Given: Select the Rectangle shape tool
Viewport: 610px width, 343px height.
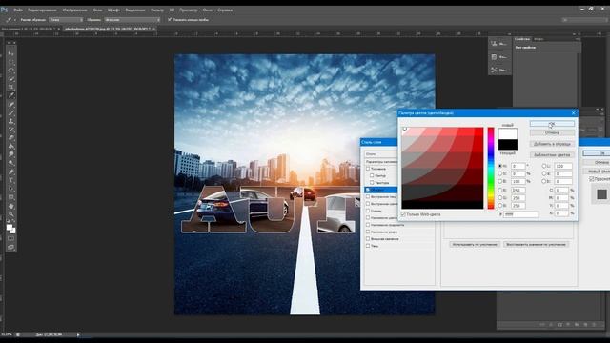Looking at the screenshot, I should pos(10,197).
